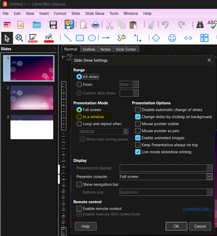Click the Help button in dialog

86,226
